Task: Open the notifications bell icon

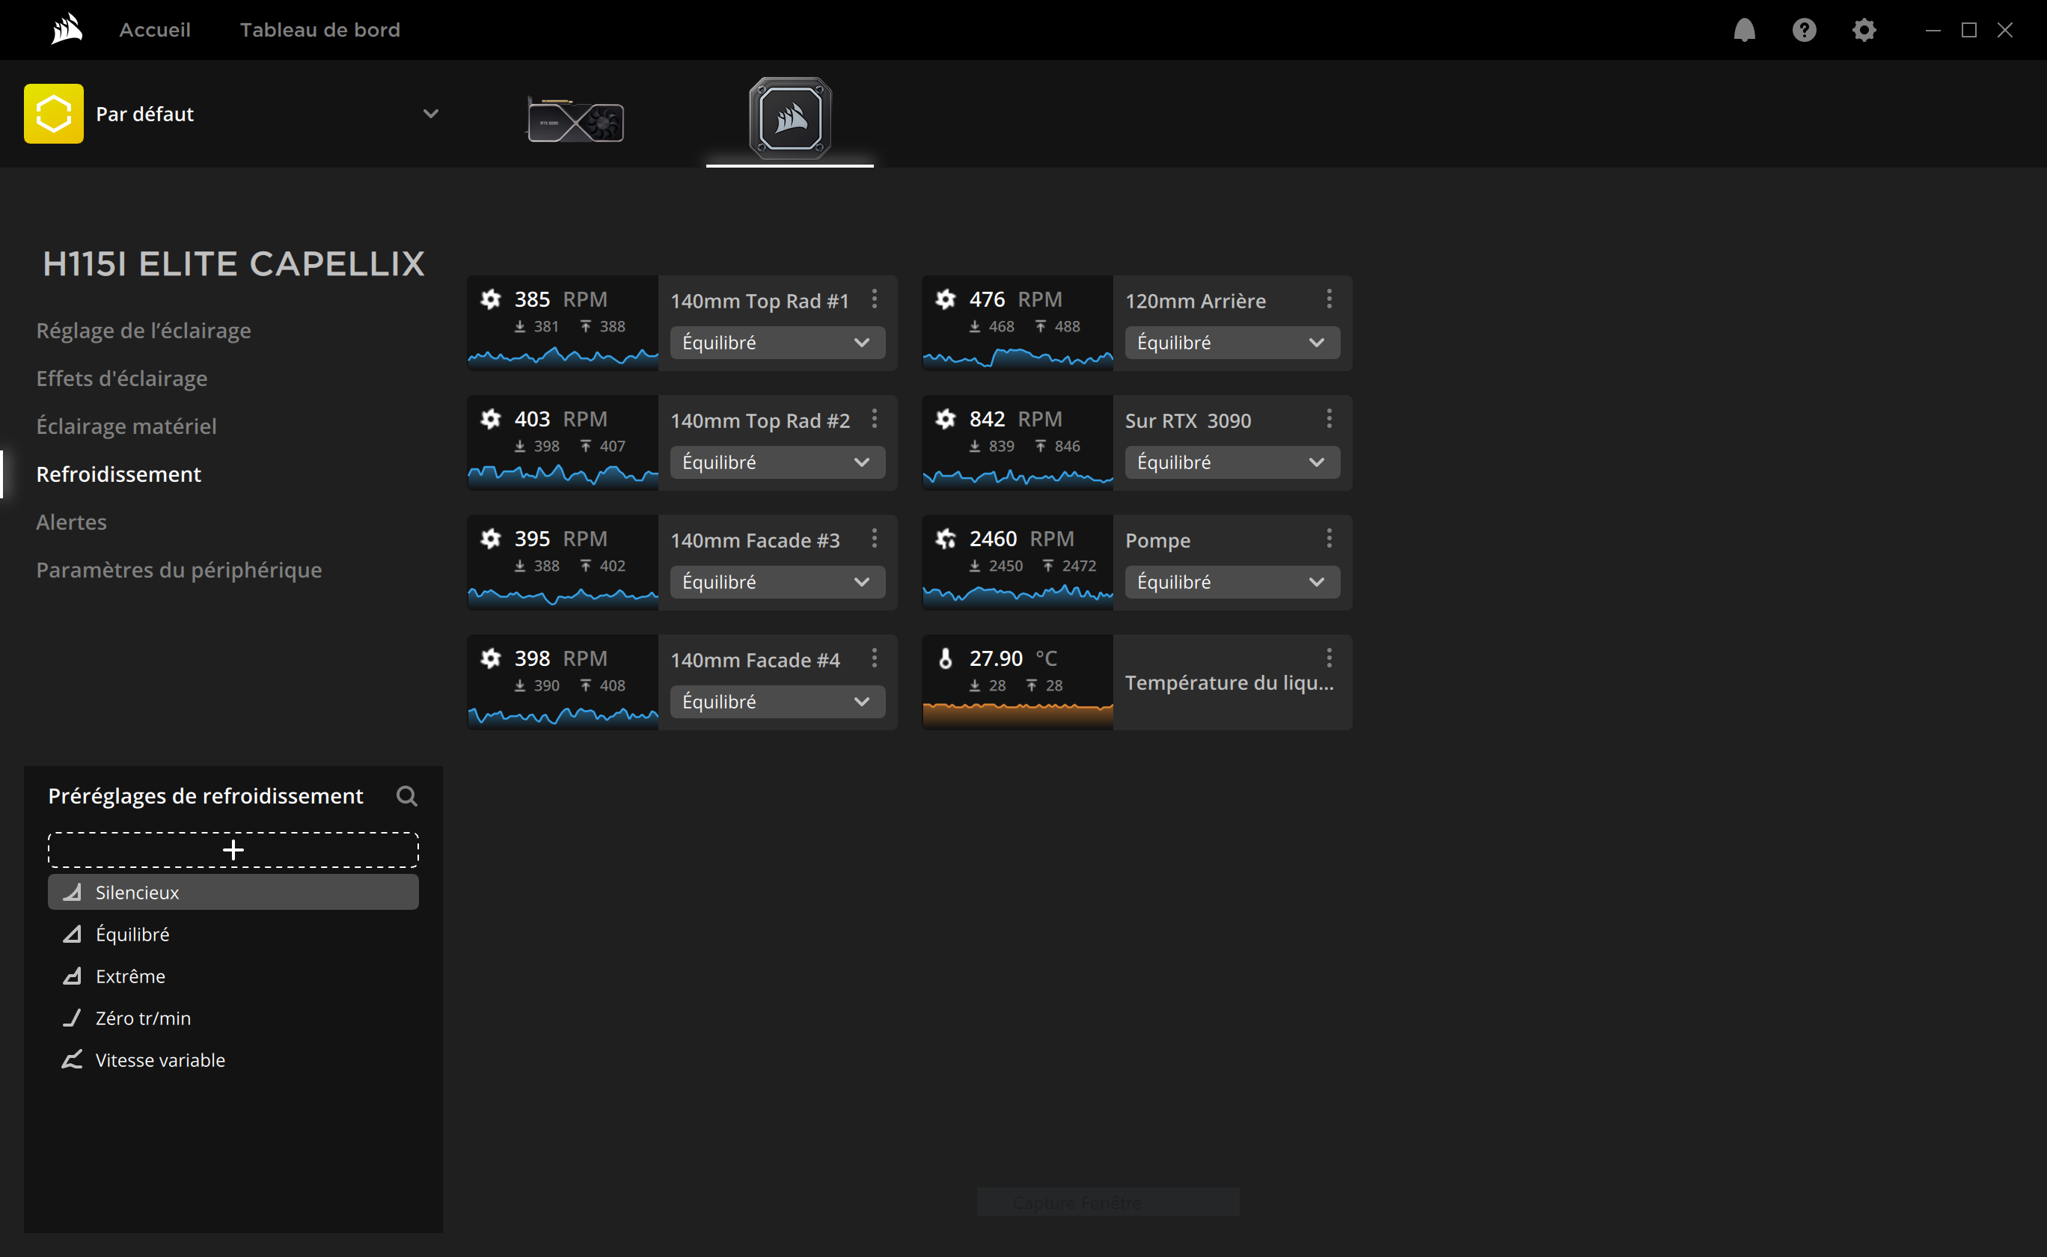Action: pos(1744,30)
